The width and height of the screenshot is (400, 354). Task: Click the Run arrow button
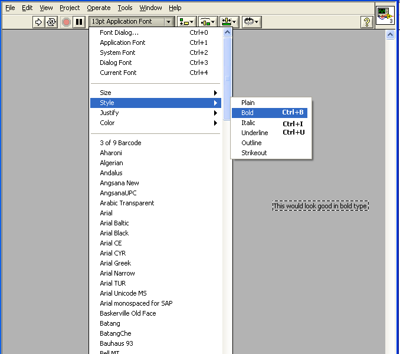pos(38,22)
